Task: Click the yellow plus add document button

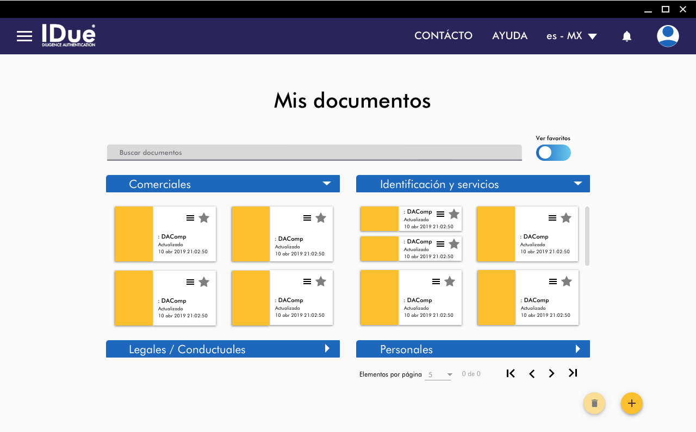Action: [632, 403]
